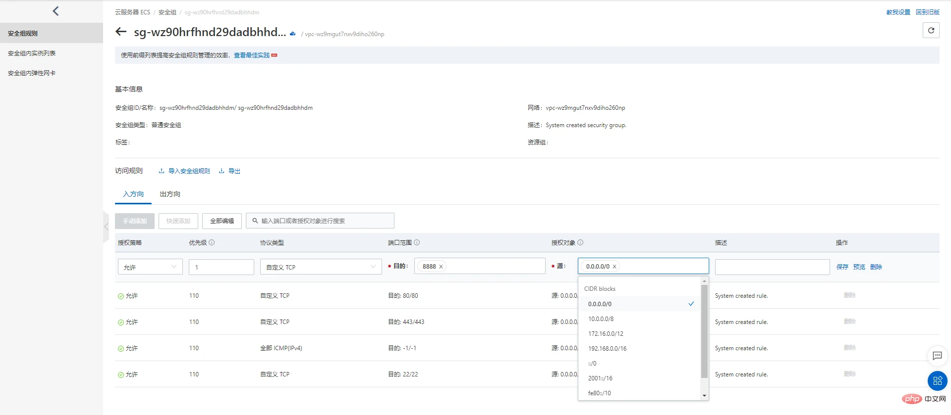Click the info icon beside 端口范围 column
This screenshot has width=951, height=415.
click(x=417, y=242)
